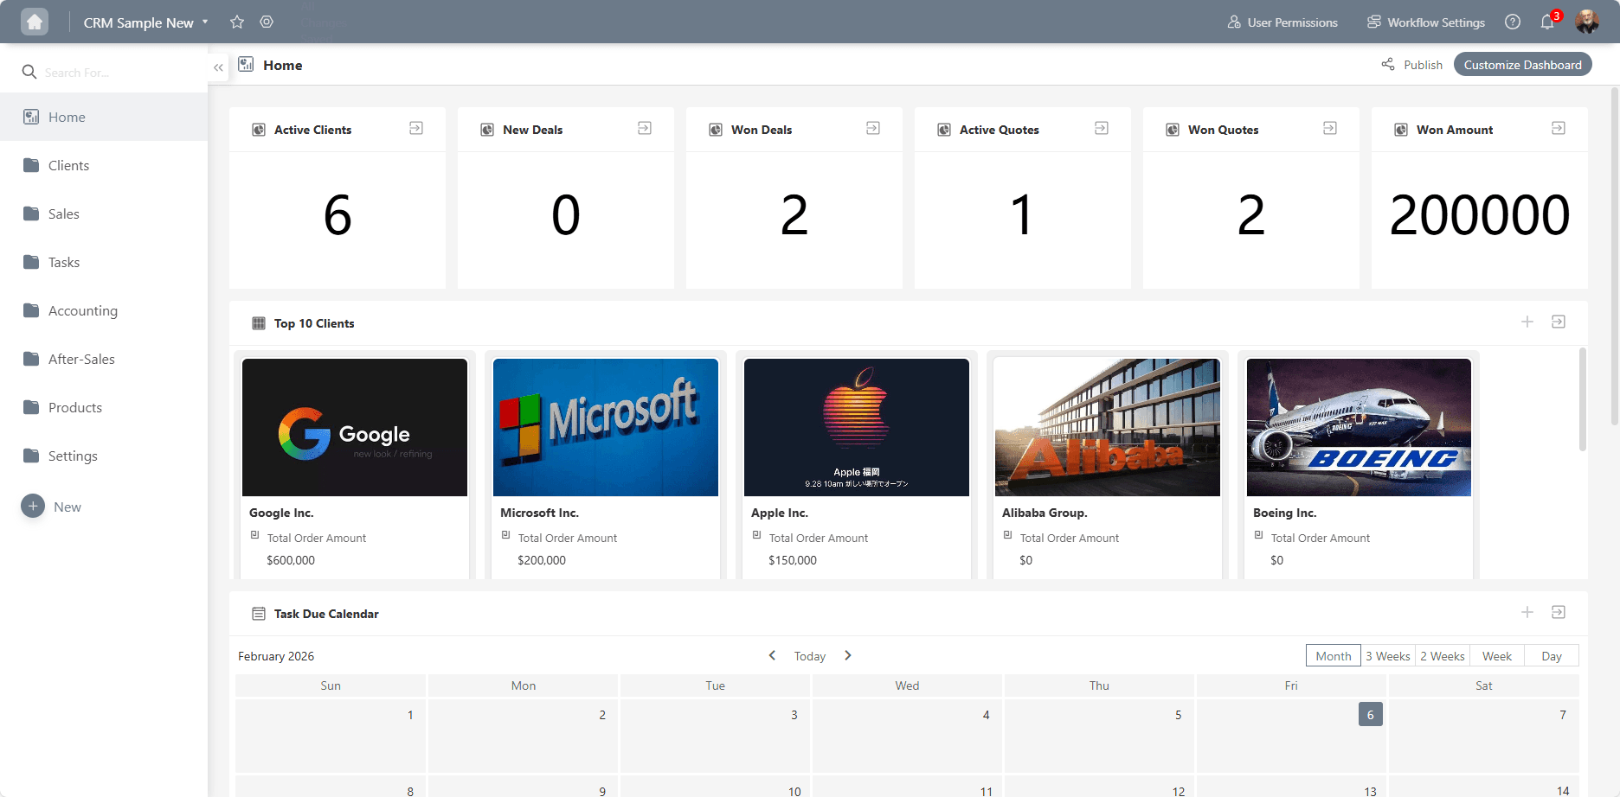Image resolution: width=1620 pixels, height=797 pixels.
Task: Click the Customize Dashboard button
Action: click(x=1522, y=65)
